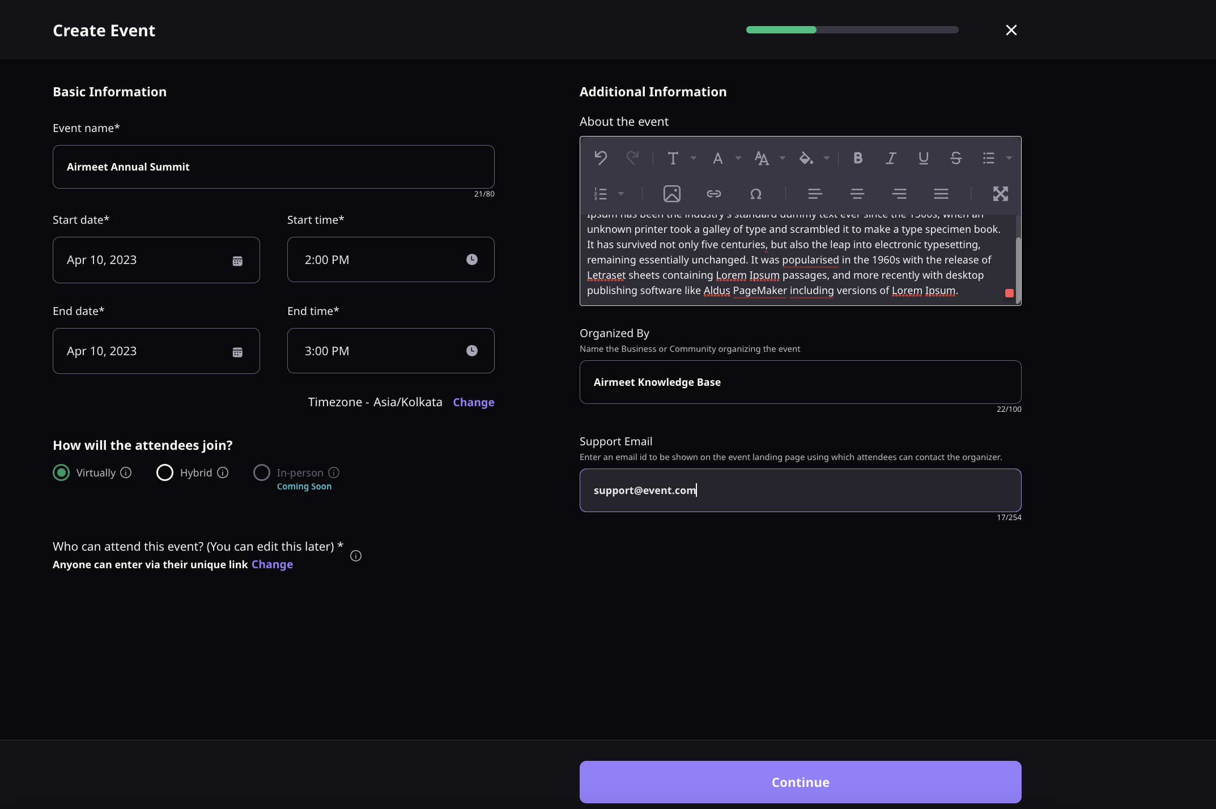This screenshot has width=1216, height=809.
Task: Click the font family A icon
Action: 717,159
